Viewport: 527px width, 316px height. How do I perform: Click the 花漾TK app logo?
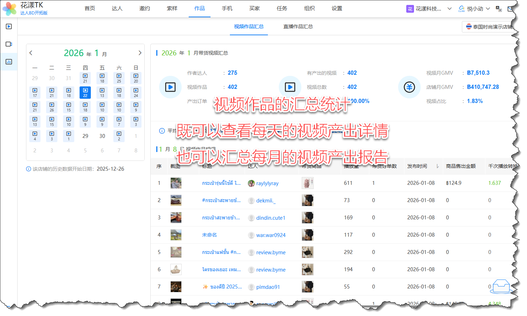(x=10, y=9)
